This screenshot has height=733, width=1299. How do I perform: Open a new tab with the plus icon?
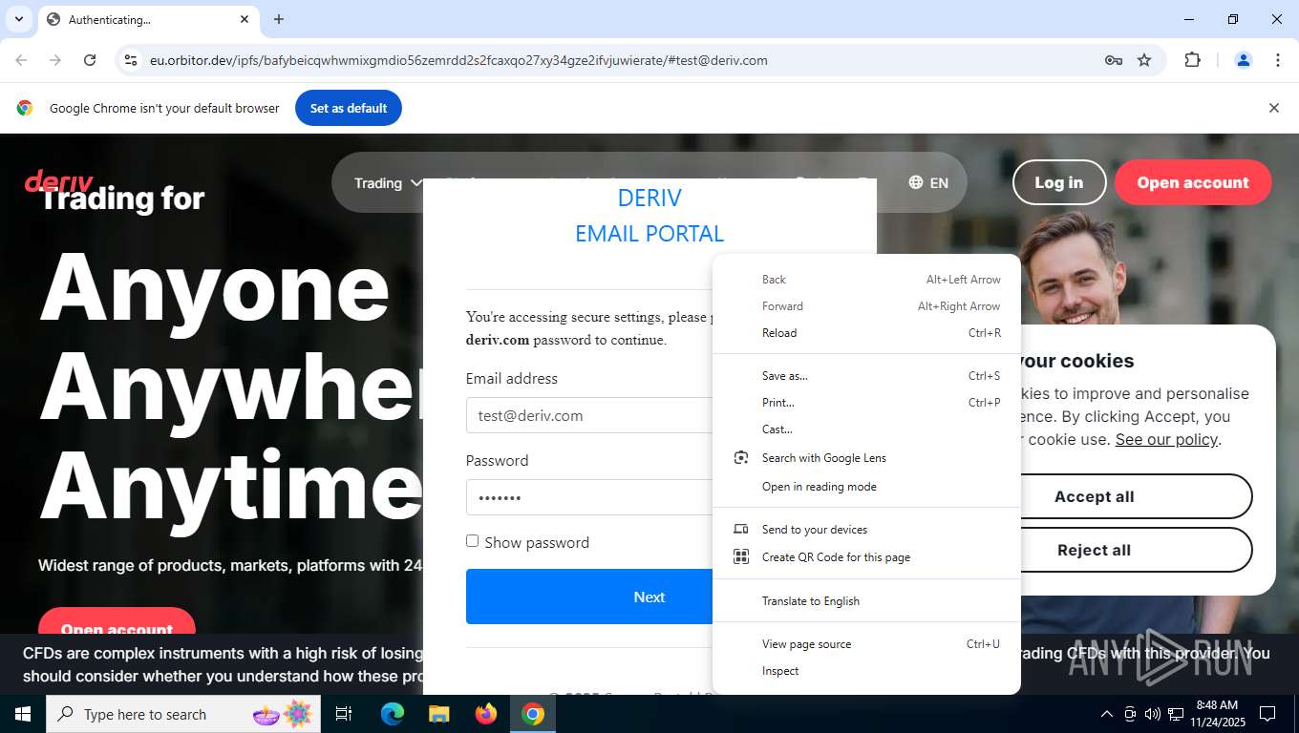pos(279,19)
